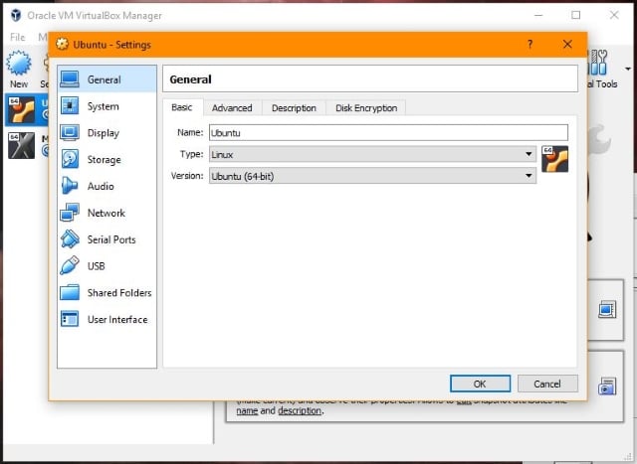Open the USB settings category
The width and height of the screenshot is (637, 464).
pos(106,266)
